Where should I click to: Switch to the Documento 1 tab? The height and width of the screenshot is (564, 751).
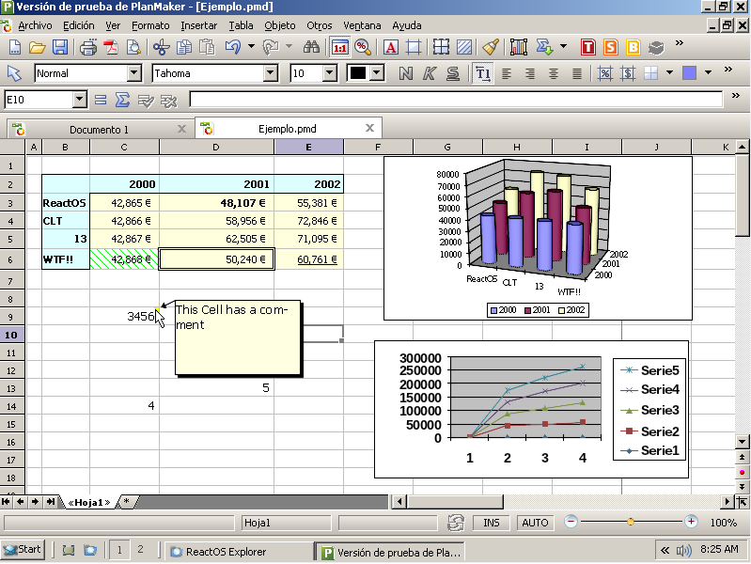(99, 129)
